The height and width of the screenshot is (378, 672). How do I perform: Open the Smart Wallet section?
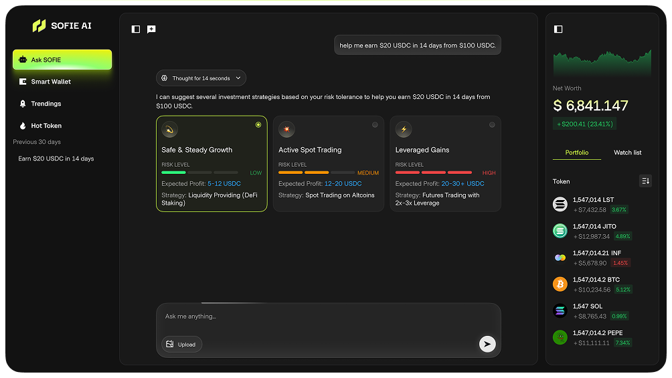coord(62,82)
